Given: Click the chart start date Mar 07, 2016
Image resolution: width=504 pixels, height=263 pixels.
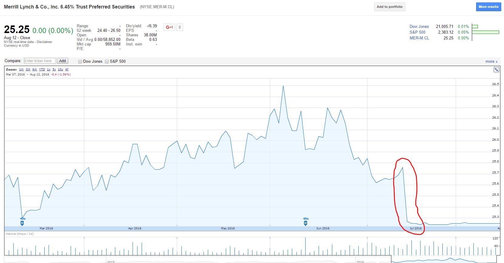Looking at the screenshot, I should 15,75.
